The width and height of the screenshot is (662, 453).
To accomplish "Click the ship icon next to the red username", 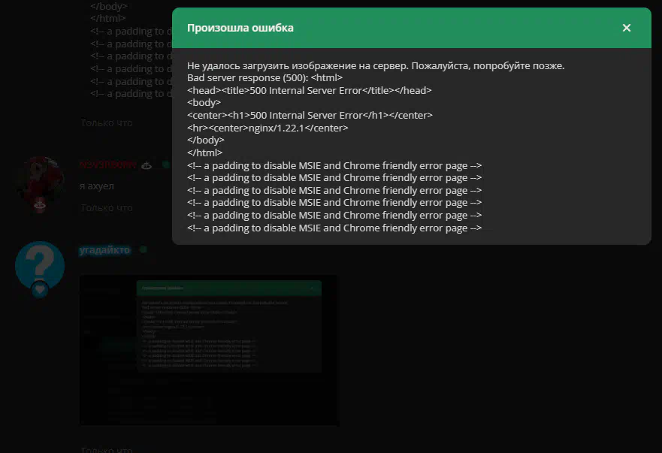I will point(147,165).
